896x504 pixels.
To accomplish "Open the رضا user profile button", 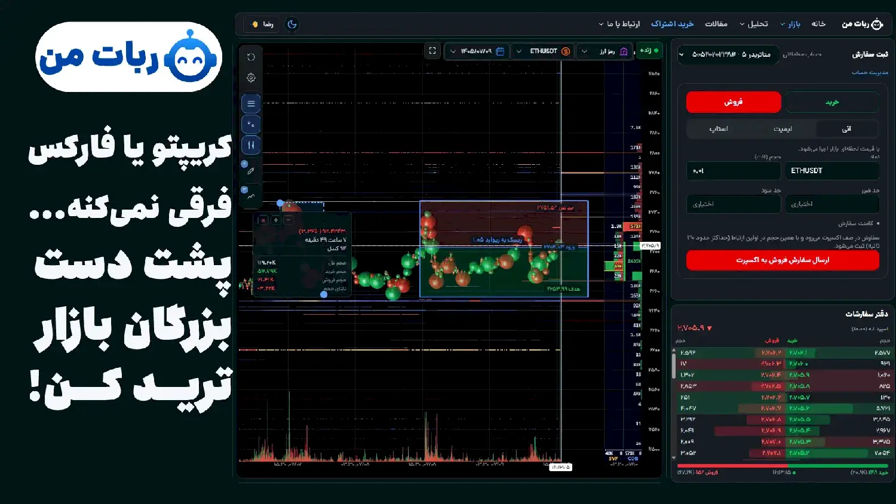I will [262, 24].
